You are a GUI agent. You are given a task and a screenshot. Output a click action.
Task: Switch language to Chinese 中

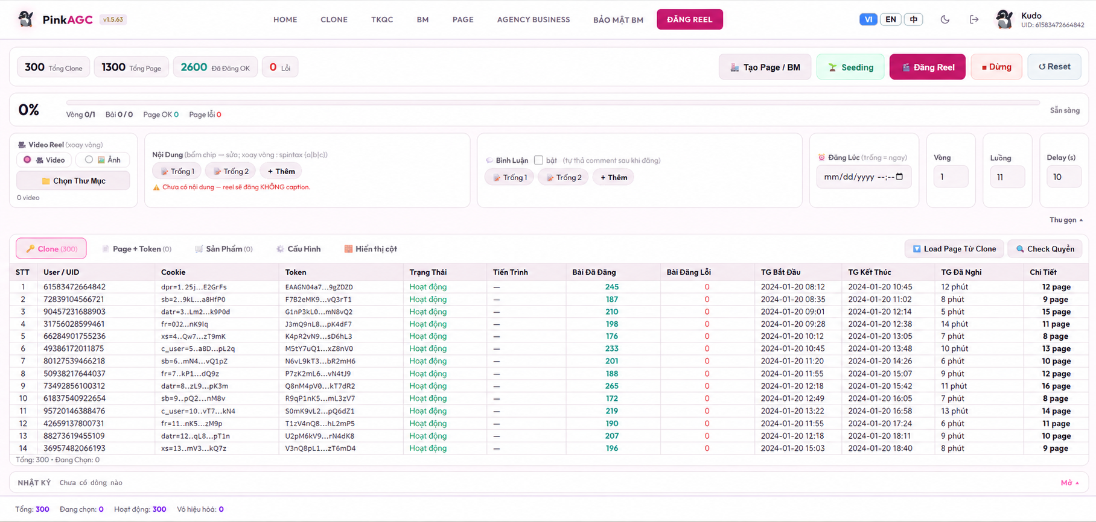[x=913, y=19]
